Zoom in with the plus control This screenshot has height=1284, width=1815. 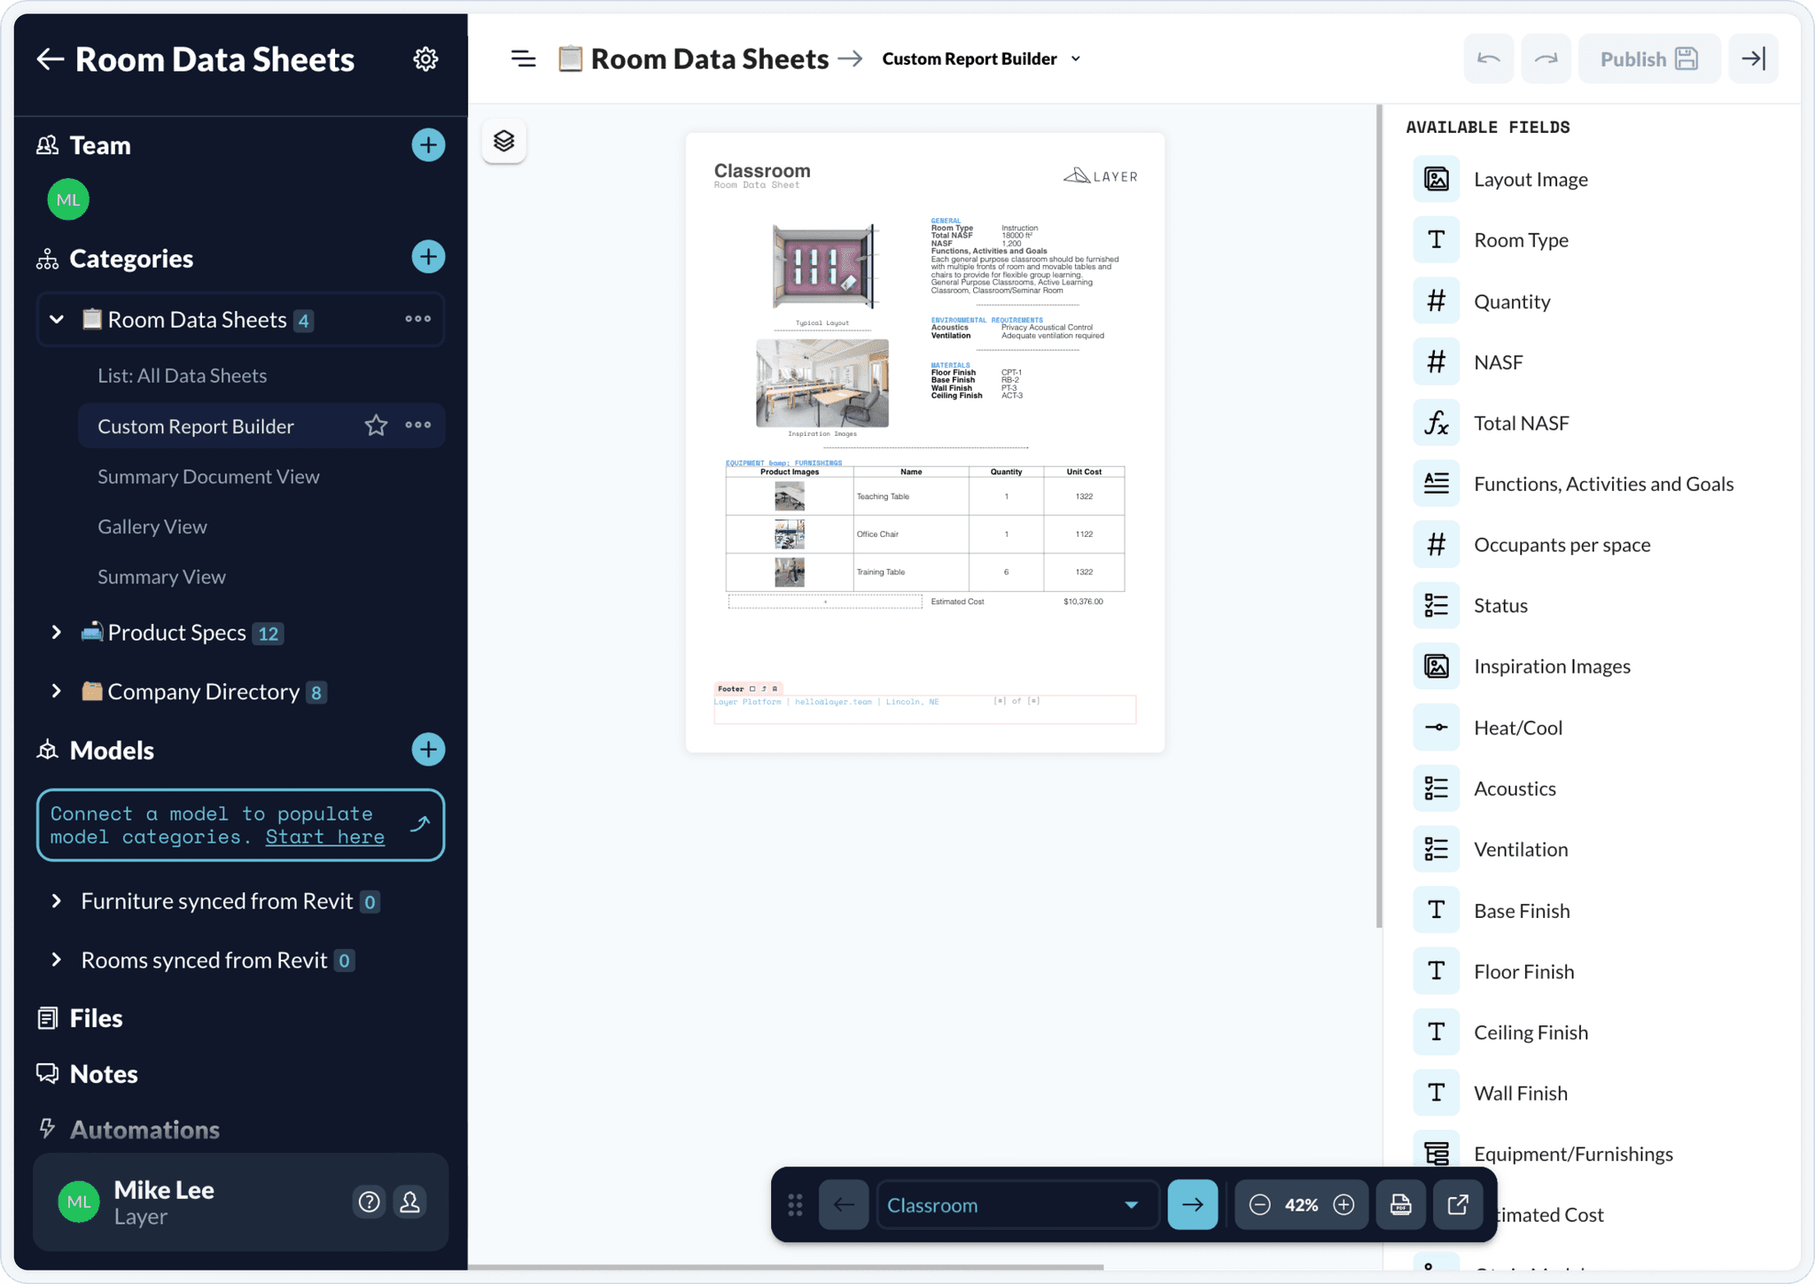coord(1344,1204)
